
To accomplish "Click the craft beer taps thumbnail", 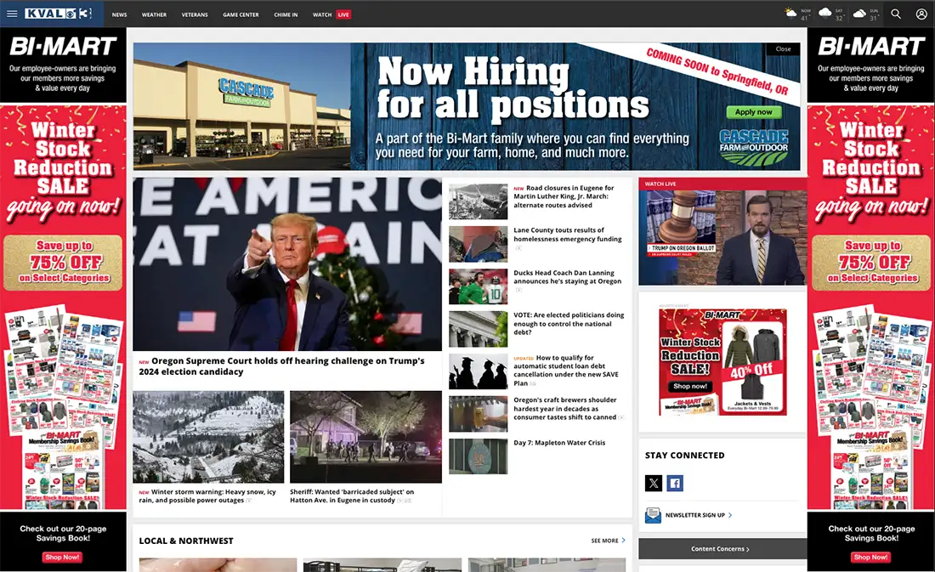I will click(479, 414).
